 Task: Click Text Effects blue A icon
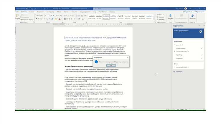click(x=52, y=19)
